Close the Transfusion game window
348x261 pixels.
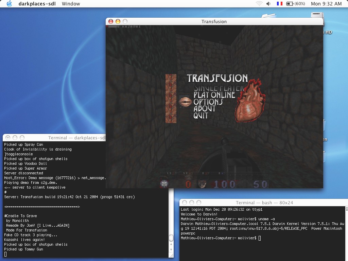pyautogui.click(x=111, y=21)
